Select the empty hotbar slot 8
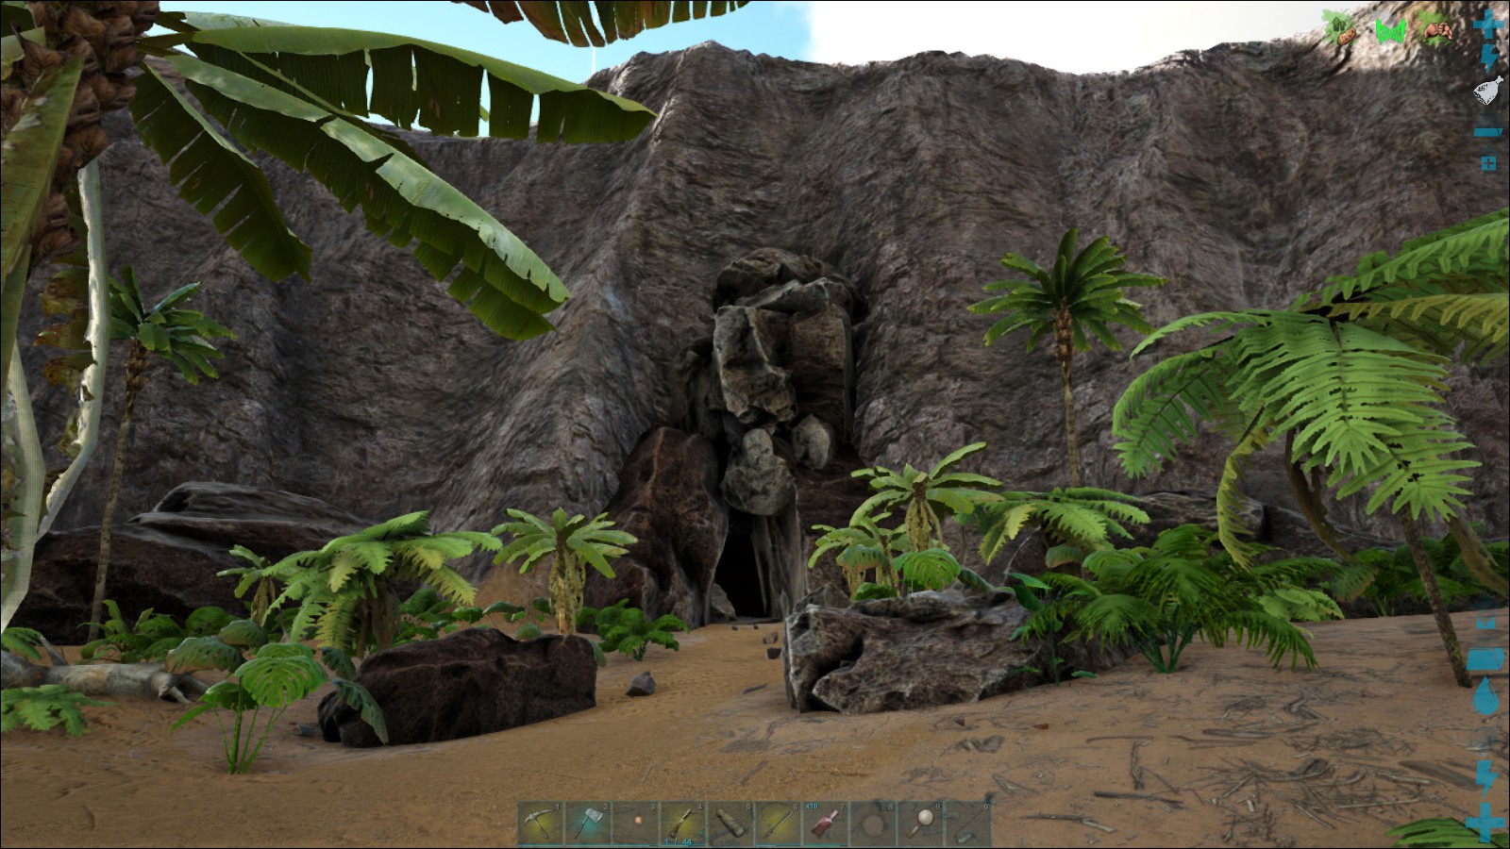This screenshot has height=849, width=1510. point(873,824)
